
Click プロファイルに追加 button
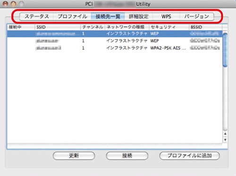click(x=189, y=156)
